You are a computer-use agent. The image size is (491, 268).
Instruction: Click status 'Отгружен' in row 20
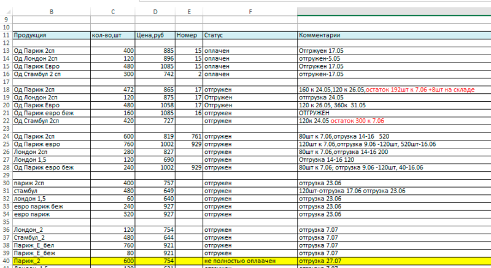[x=250, y=105]
